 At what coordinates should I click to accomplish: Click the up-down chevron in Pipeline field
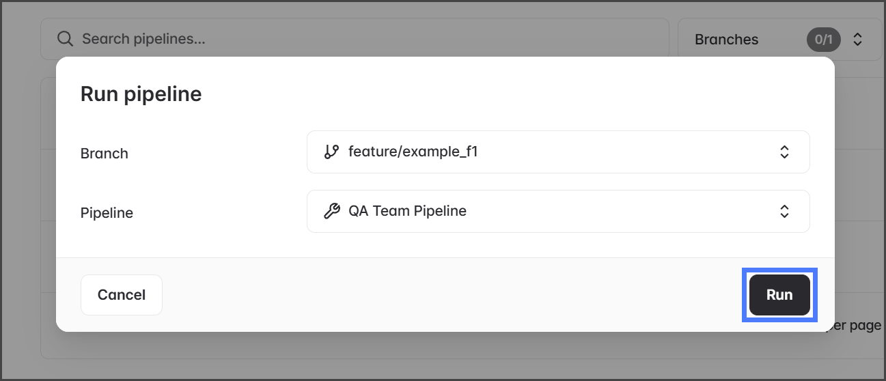tap(784, 211)
